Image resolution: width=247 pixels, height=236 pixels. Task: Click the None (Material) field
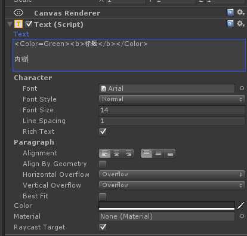pos(166,216)
